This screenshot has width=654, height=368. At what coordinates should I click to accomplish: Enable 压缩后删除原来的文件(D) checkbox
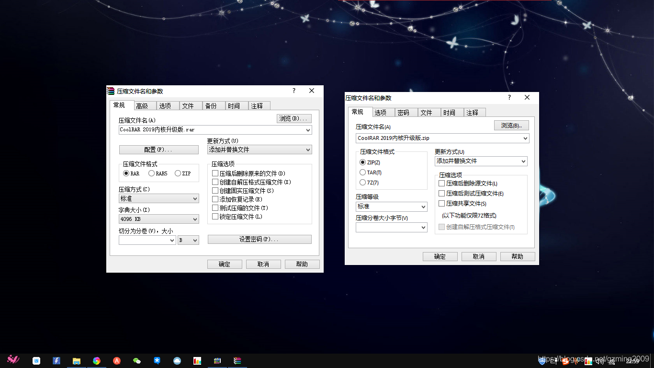(215, 173)
